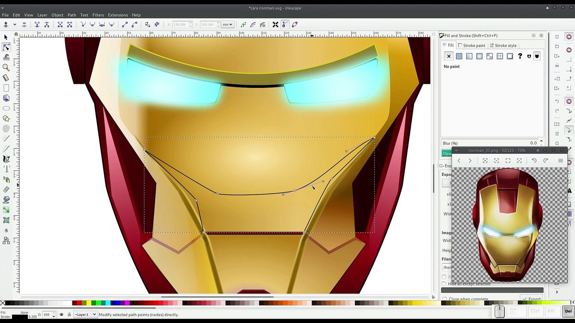The image size is (575, 323).
Task: Increase Blur percentage stepper
Action: point(541,141)
